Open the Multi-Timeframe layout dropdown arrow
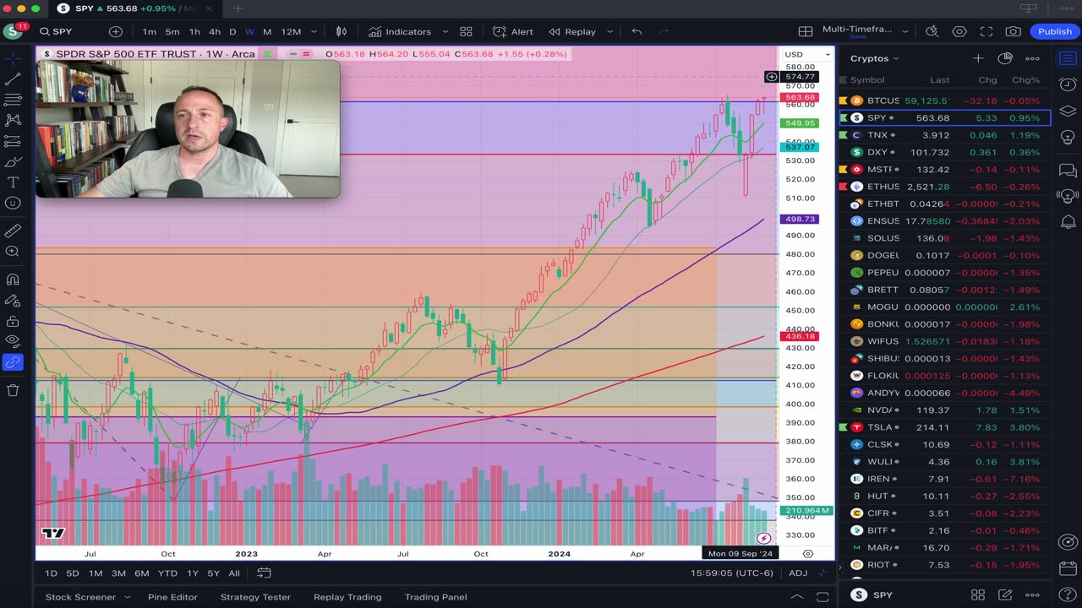The image size is (1082, 608). (x=907, y=31)
